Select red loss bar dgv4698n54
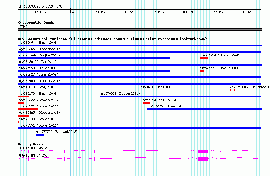270x176 pixels. [x=24, y=116]
